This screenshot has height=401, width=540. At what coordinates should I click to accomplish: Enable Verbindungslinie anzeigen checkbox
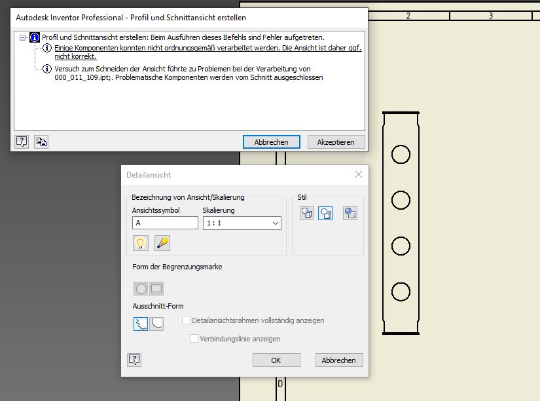[x=194, y=339]
